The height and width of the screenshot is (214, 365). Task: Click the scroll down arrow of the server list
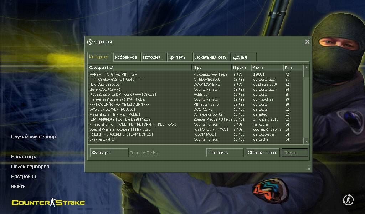(x=306, y=141)
